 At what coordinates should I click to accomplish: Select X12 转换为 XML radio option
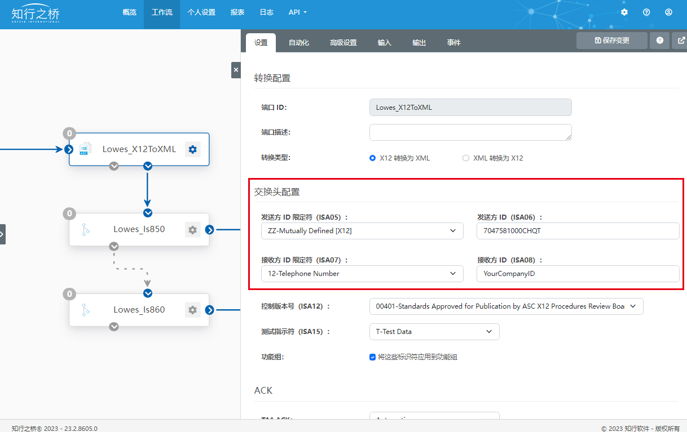coord(372,158)
